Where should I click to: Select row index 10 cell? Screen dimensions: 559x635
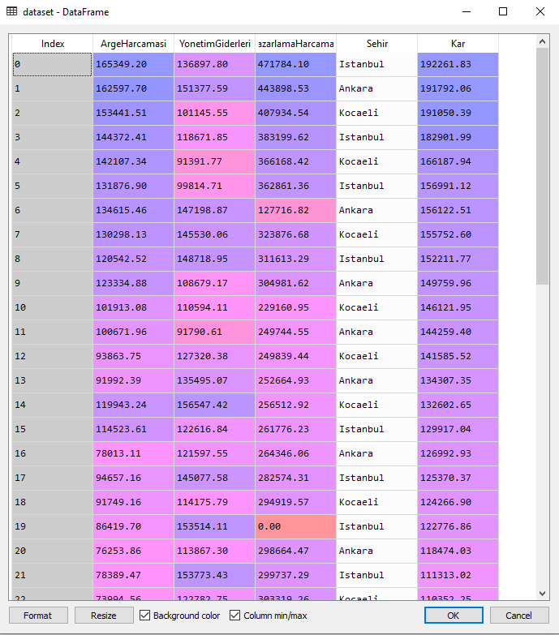53,307
